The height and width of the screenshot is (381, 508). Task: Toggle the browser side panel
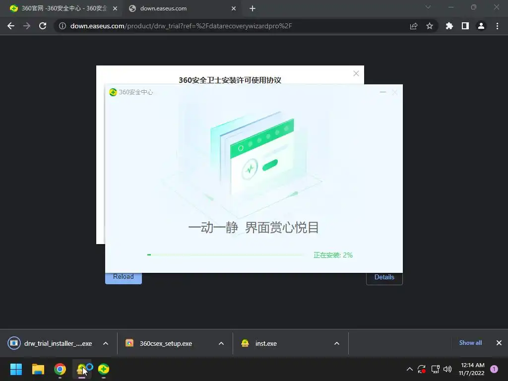pyautogui.click(x=465, y=26)
